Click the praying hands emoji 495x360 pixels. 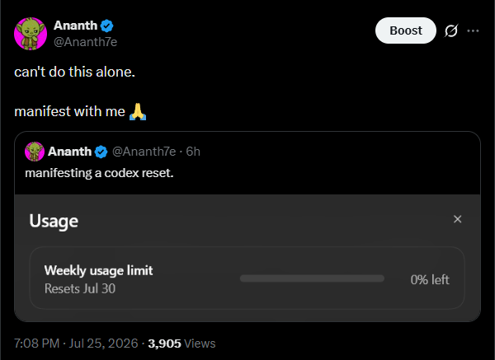pyautogui.click(x=138, y=111)
